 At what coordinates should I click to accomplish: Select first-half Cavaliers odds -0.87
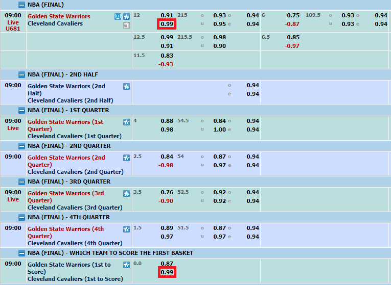coord(292,24)
